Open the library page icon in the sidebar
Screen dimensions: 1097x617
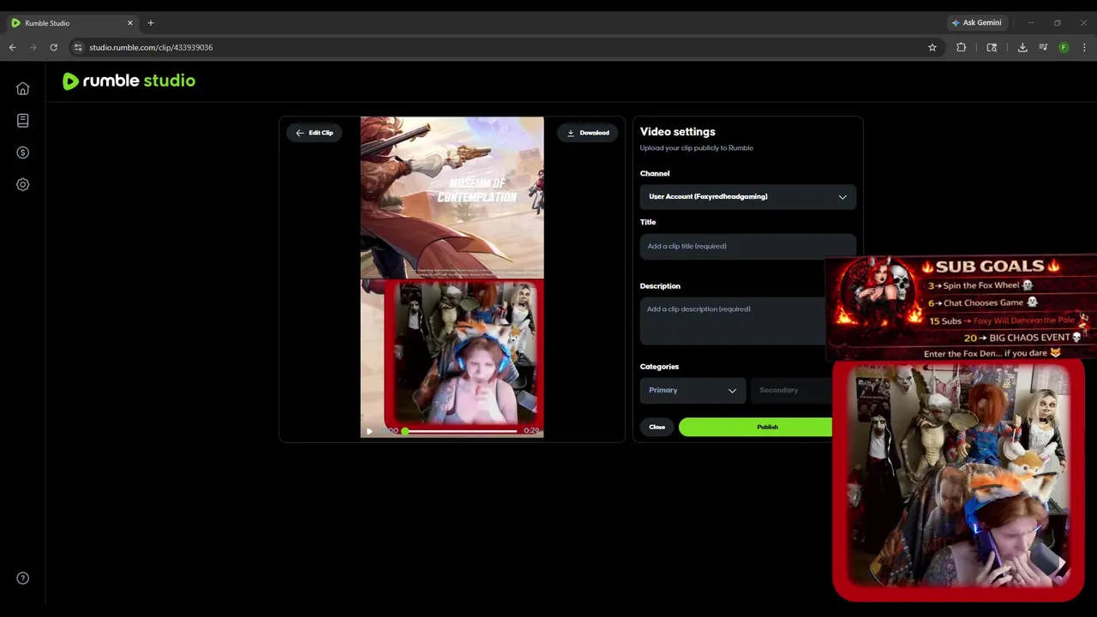(23, 121)
